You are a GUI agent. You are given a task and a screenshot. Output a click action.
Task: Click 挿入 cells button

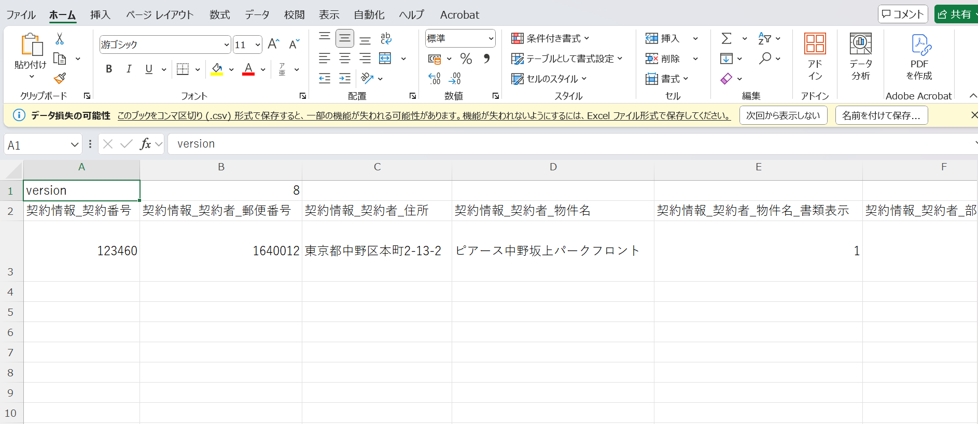[x=664, y=38]
